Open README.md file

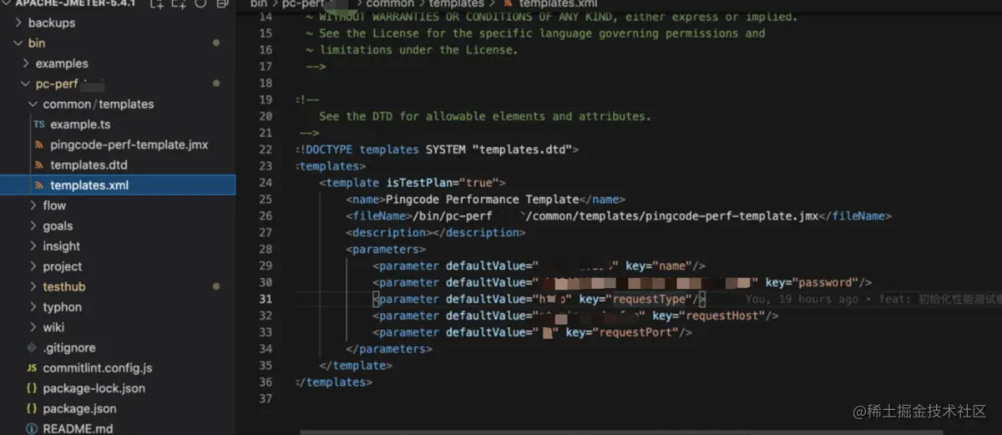pyautogui.click(x=78, y=429)
